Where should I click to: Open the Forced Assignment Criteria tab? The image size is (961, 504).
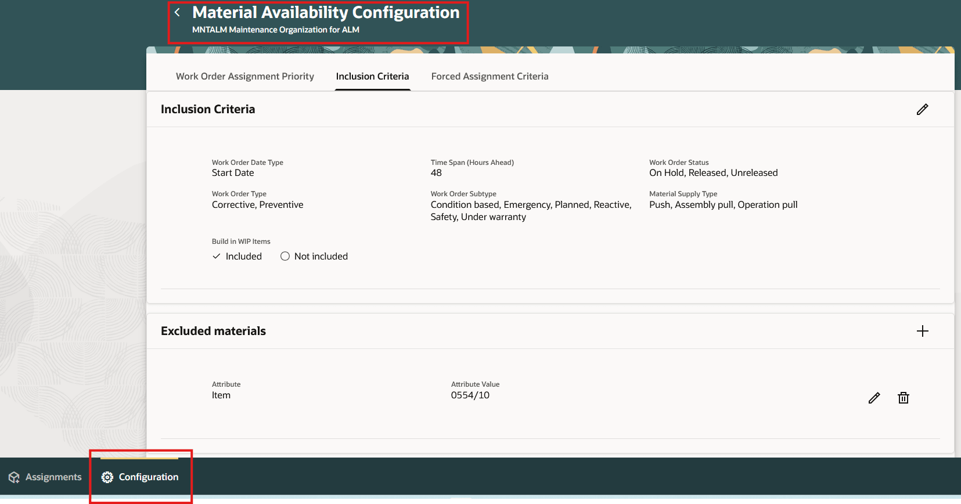coord(490,76)
